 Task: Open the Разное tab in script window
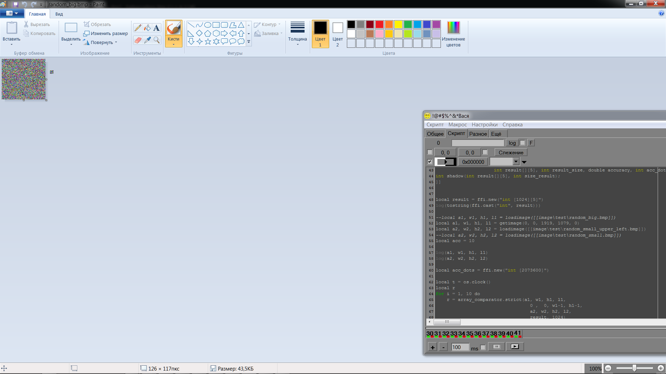pos(478,134)
